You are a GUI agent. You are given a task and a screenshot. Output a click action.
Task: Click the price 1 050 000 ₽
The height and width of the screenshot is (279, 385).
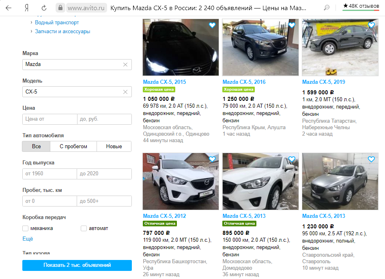(159, 99)
